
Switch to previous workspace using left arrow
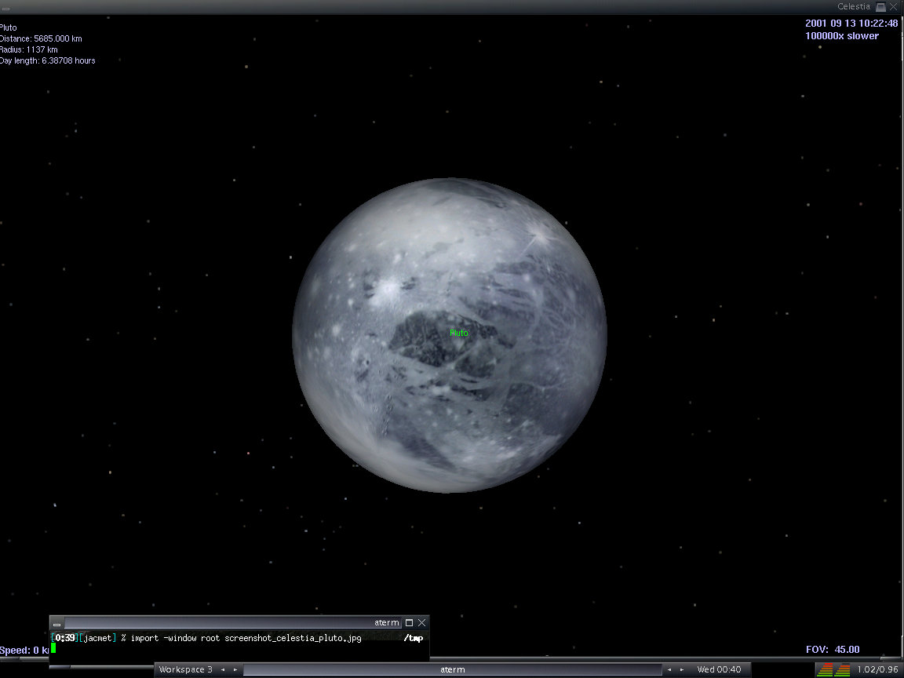coord(223,669)
